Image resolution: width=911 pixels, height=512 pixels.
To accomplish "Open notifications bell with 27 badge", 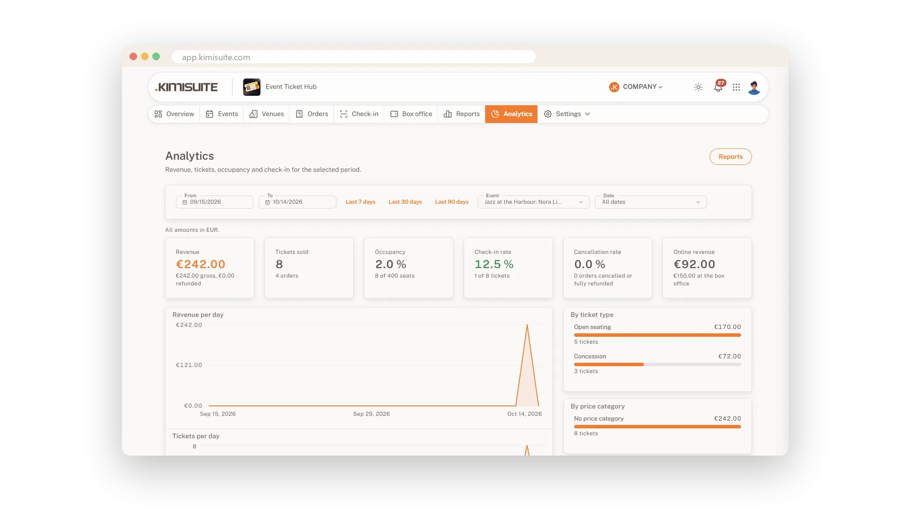I will tap(718, 87).
